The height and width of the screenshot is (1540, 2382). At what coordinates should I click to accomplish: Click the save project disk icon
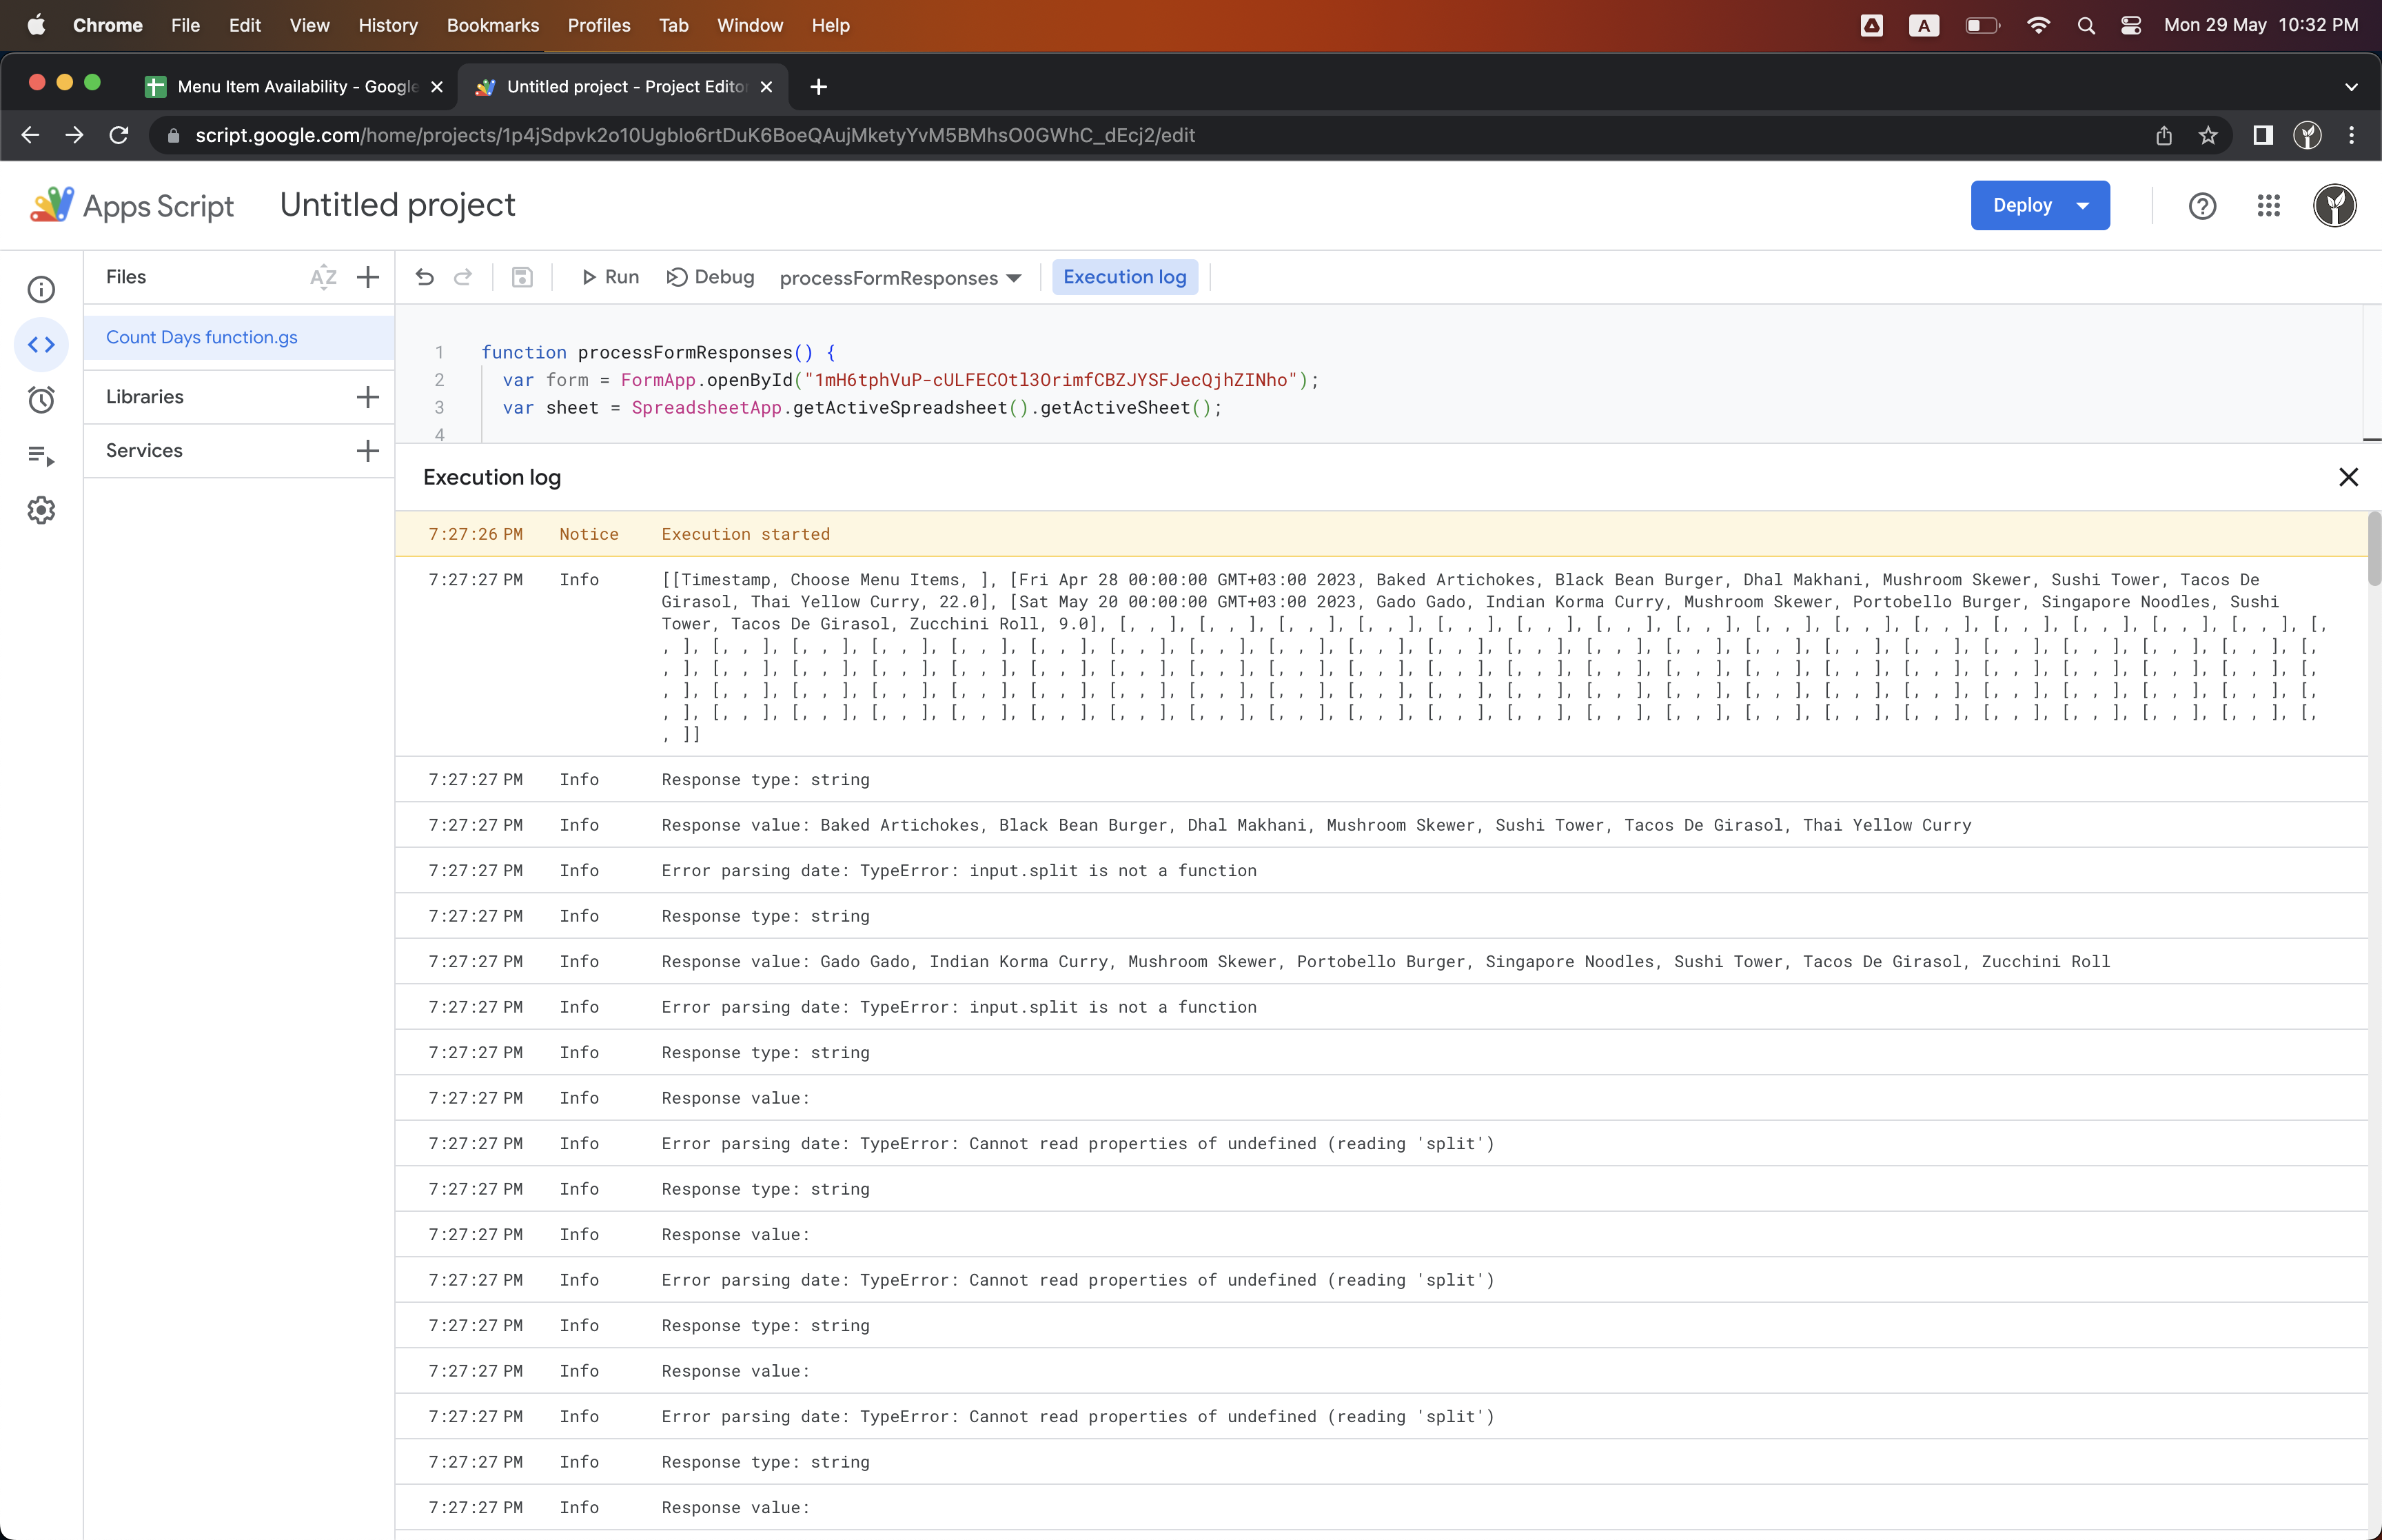(522, 277)
